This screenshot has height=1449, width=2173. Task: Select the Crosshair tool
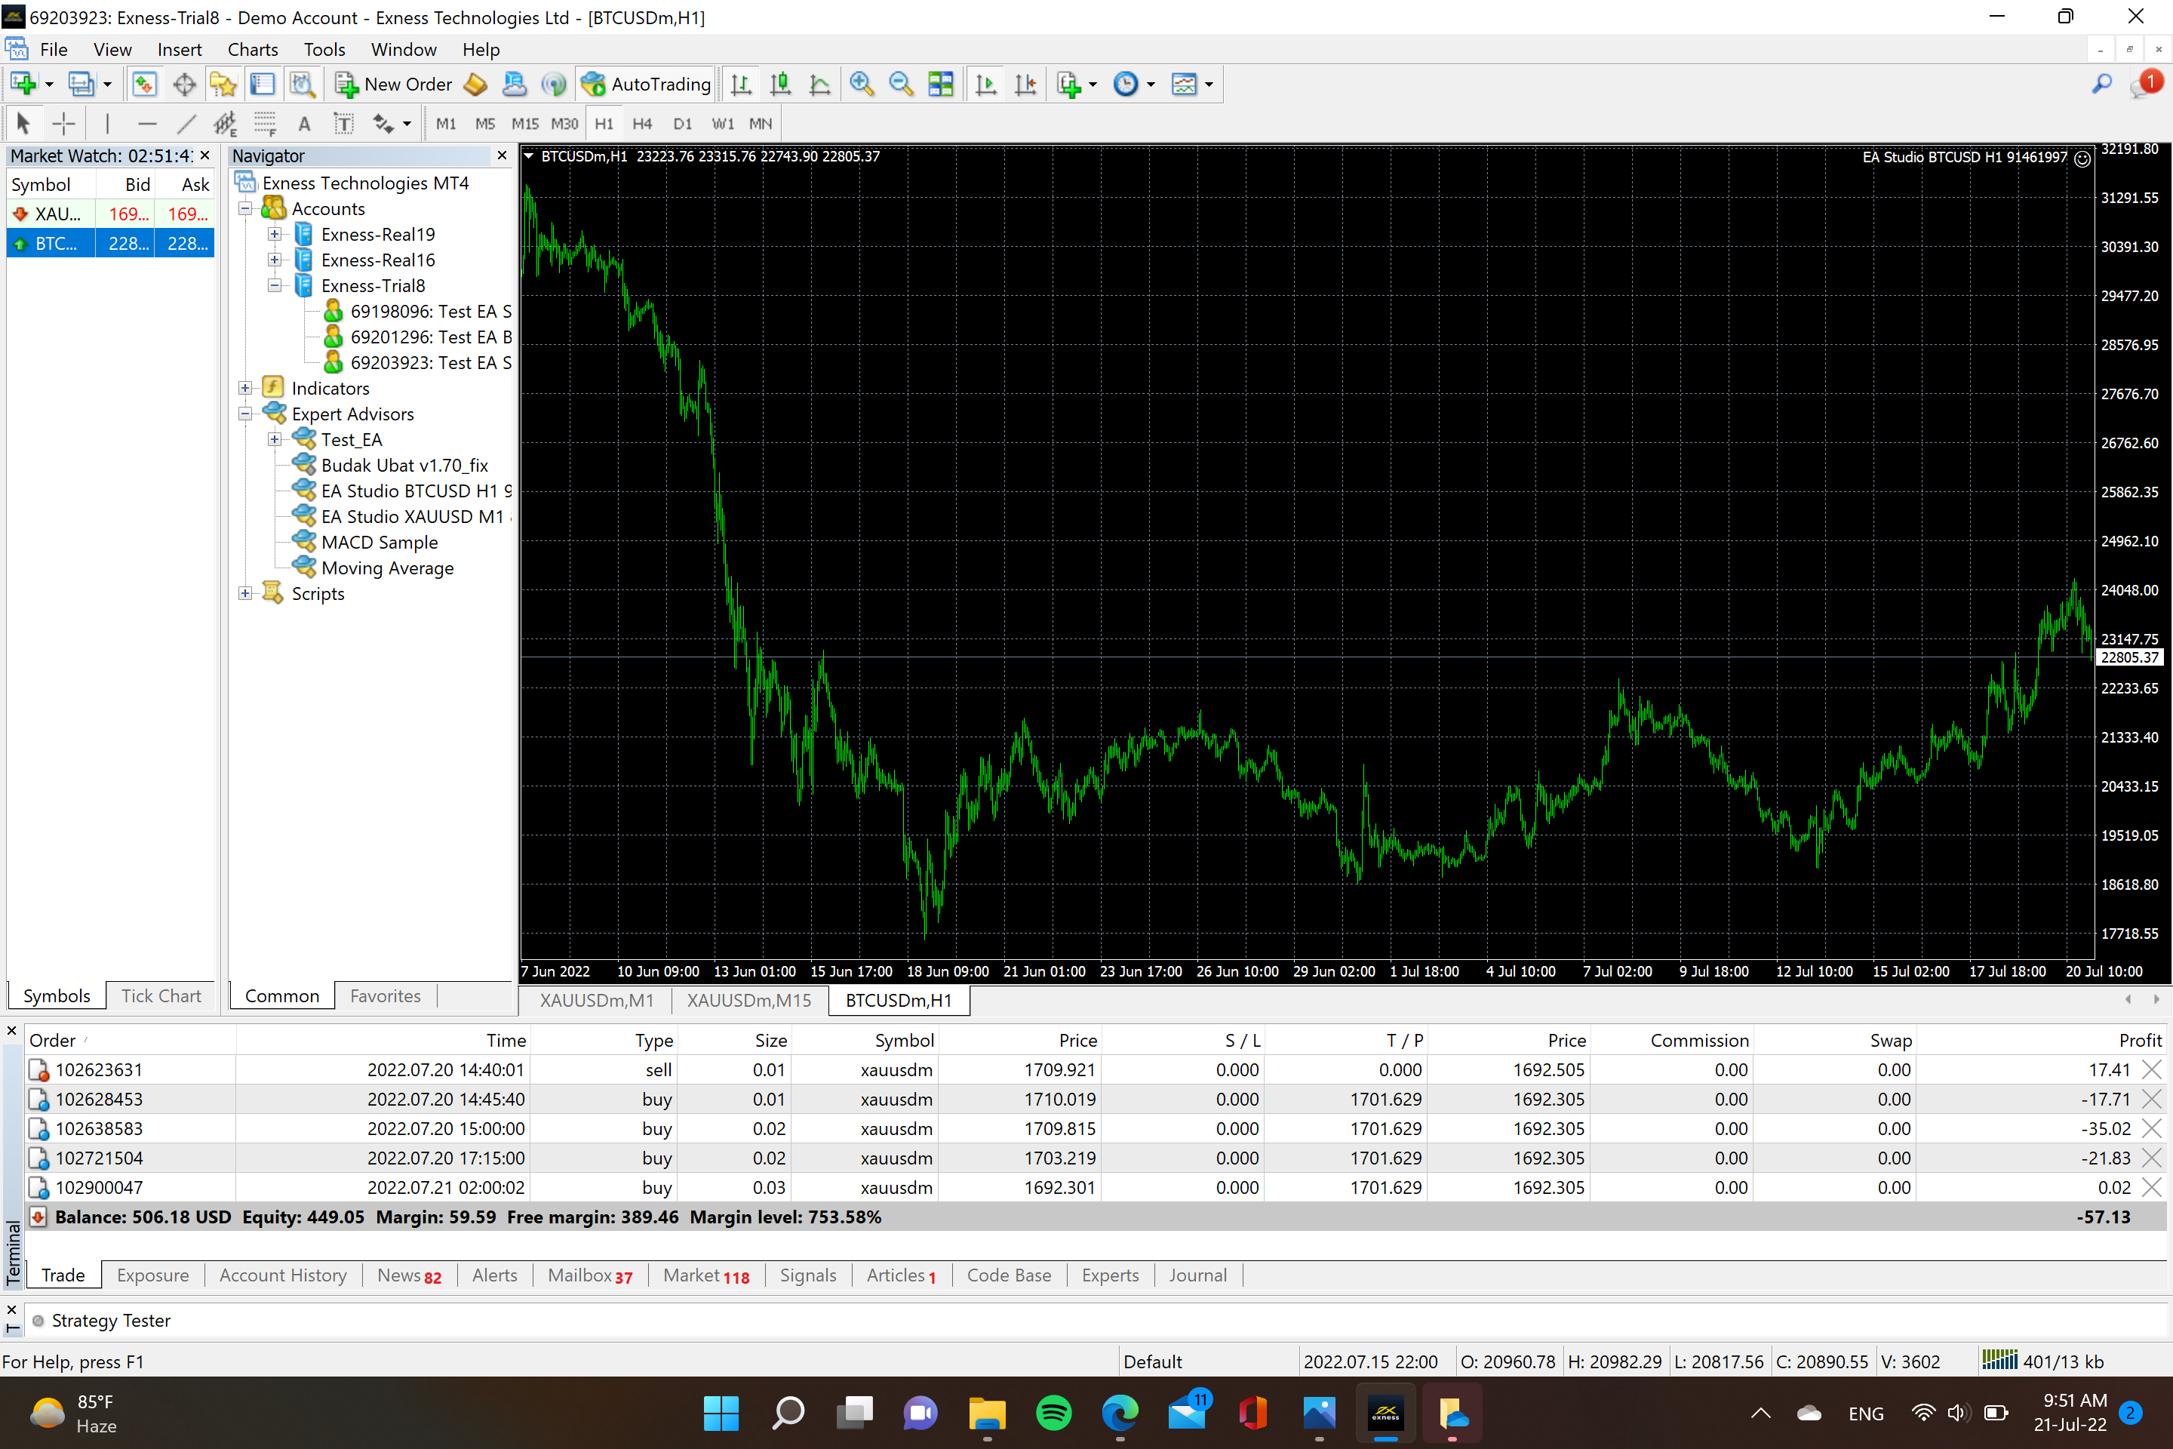(63, 123)
